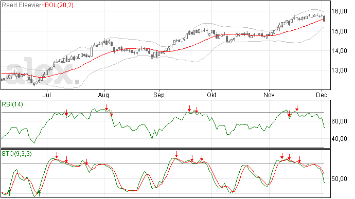Click the last dark candlestick in December
The height and width of the screenshot is (199, 355).
point(324,19)
